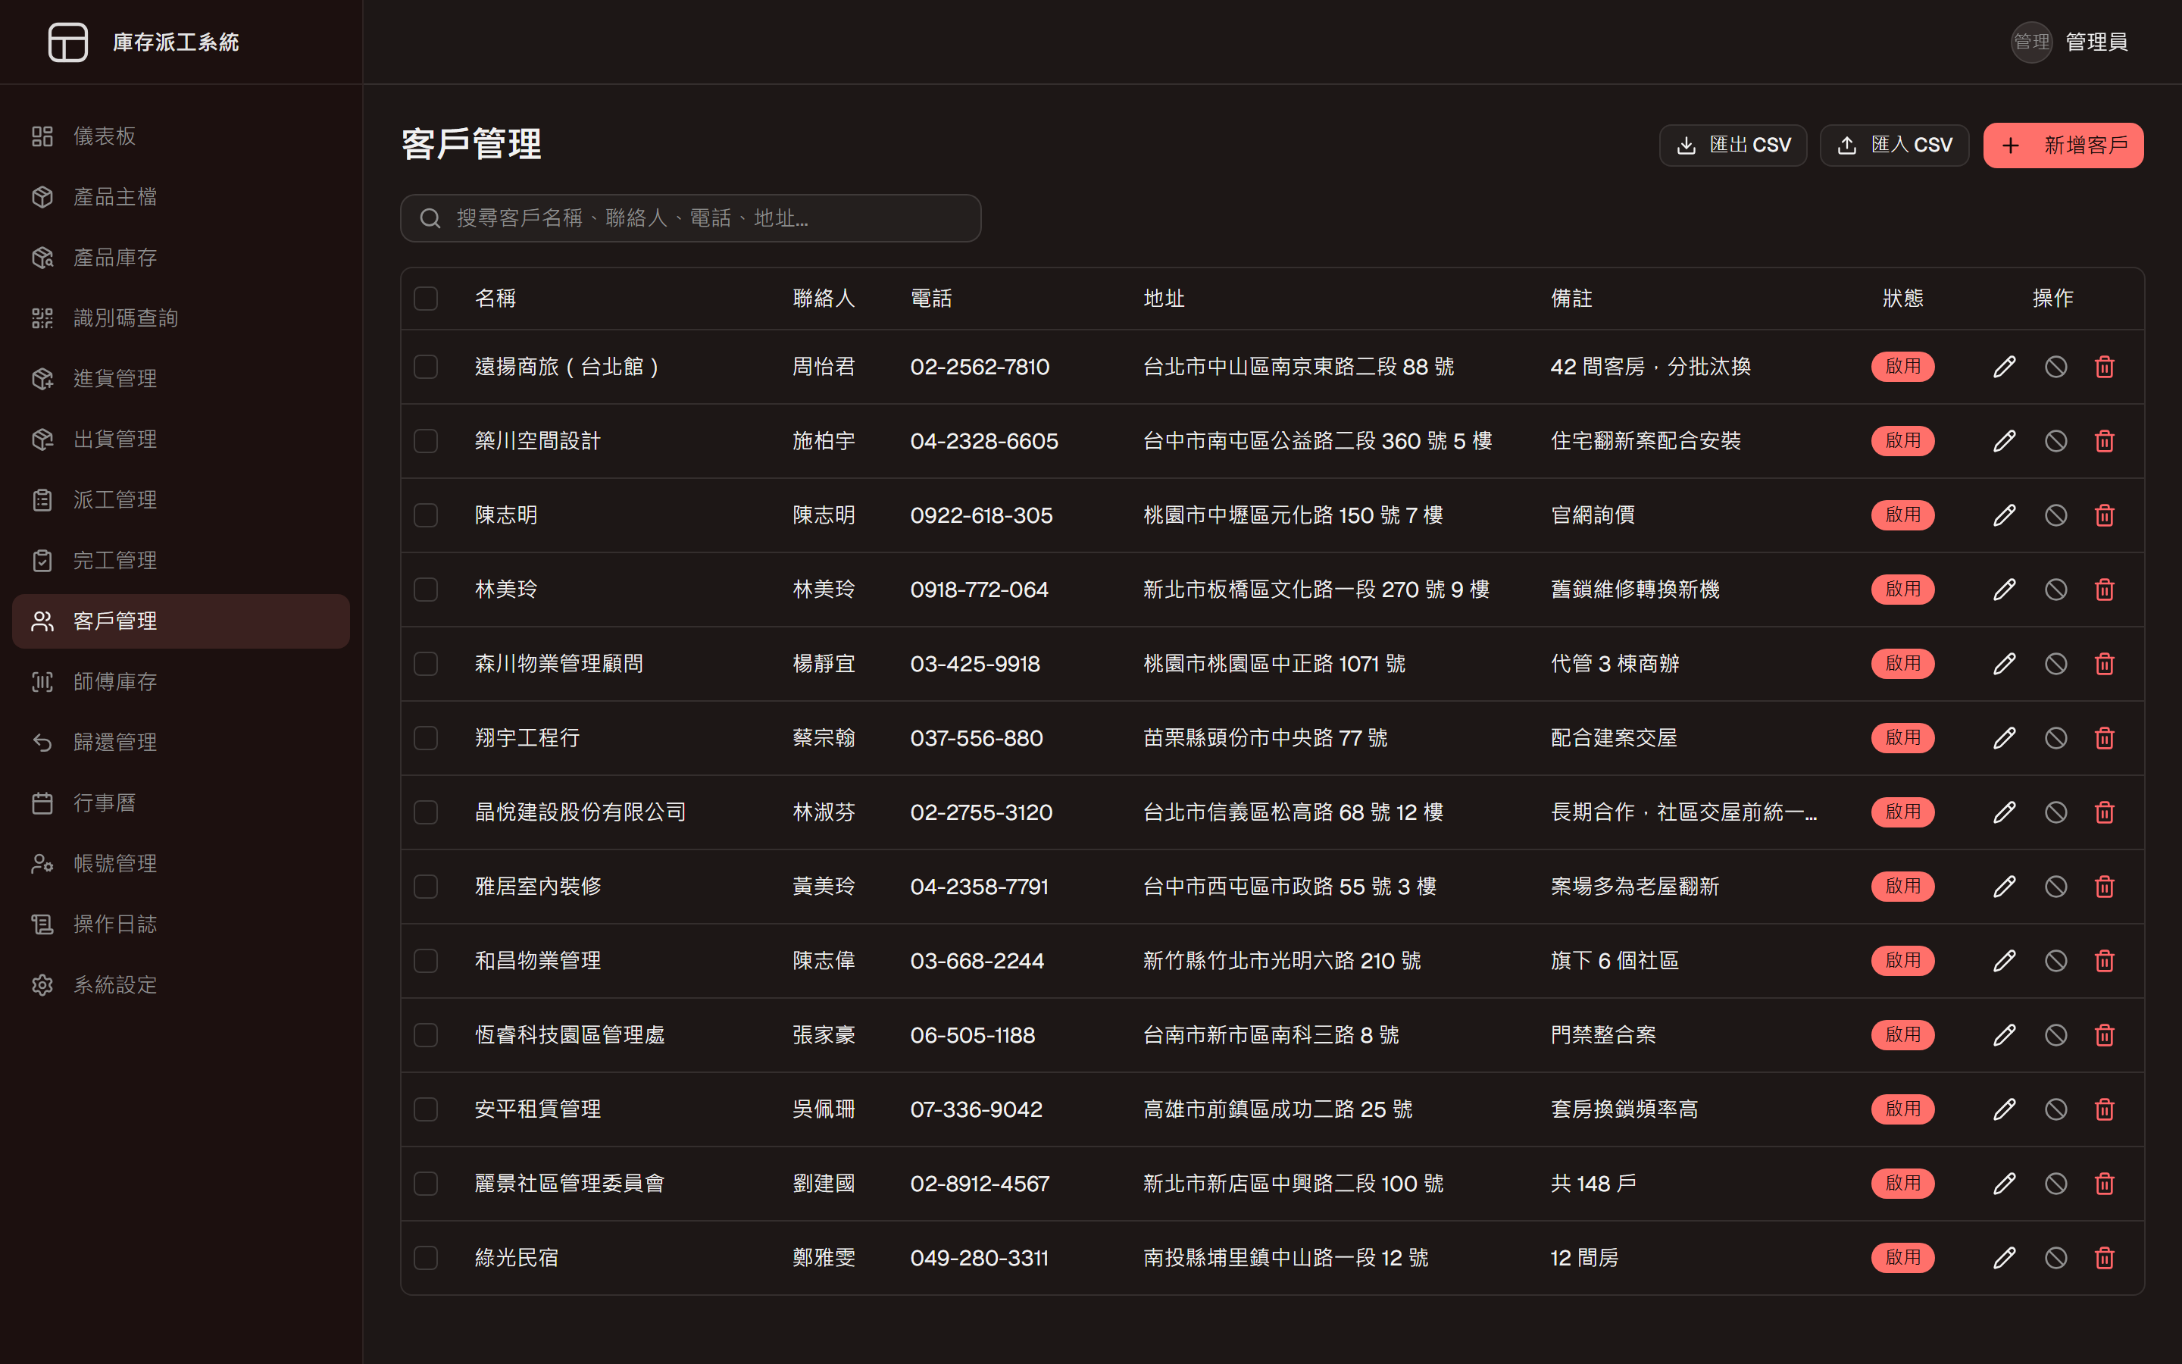Select the 綠光民宿 checkbox

click(x=426, y=1259)
